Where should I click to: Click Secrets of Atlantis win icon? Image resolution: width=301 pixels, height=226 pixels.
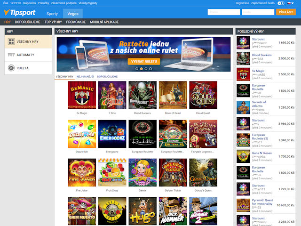click(x=243, y=107)
